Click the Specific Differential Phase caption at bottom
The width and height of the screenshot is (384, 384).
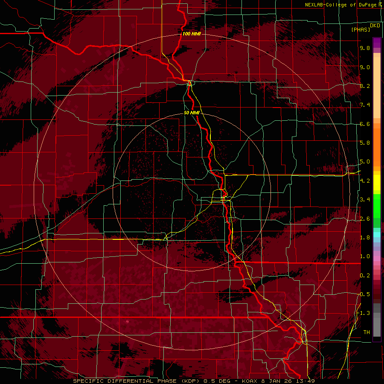[194, 381]
